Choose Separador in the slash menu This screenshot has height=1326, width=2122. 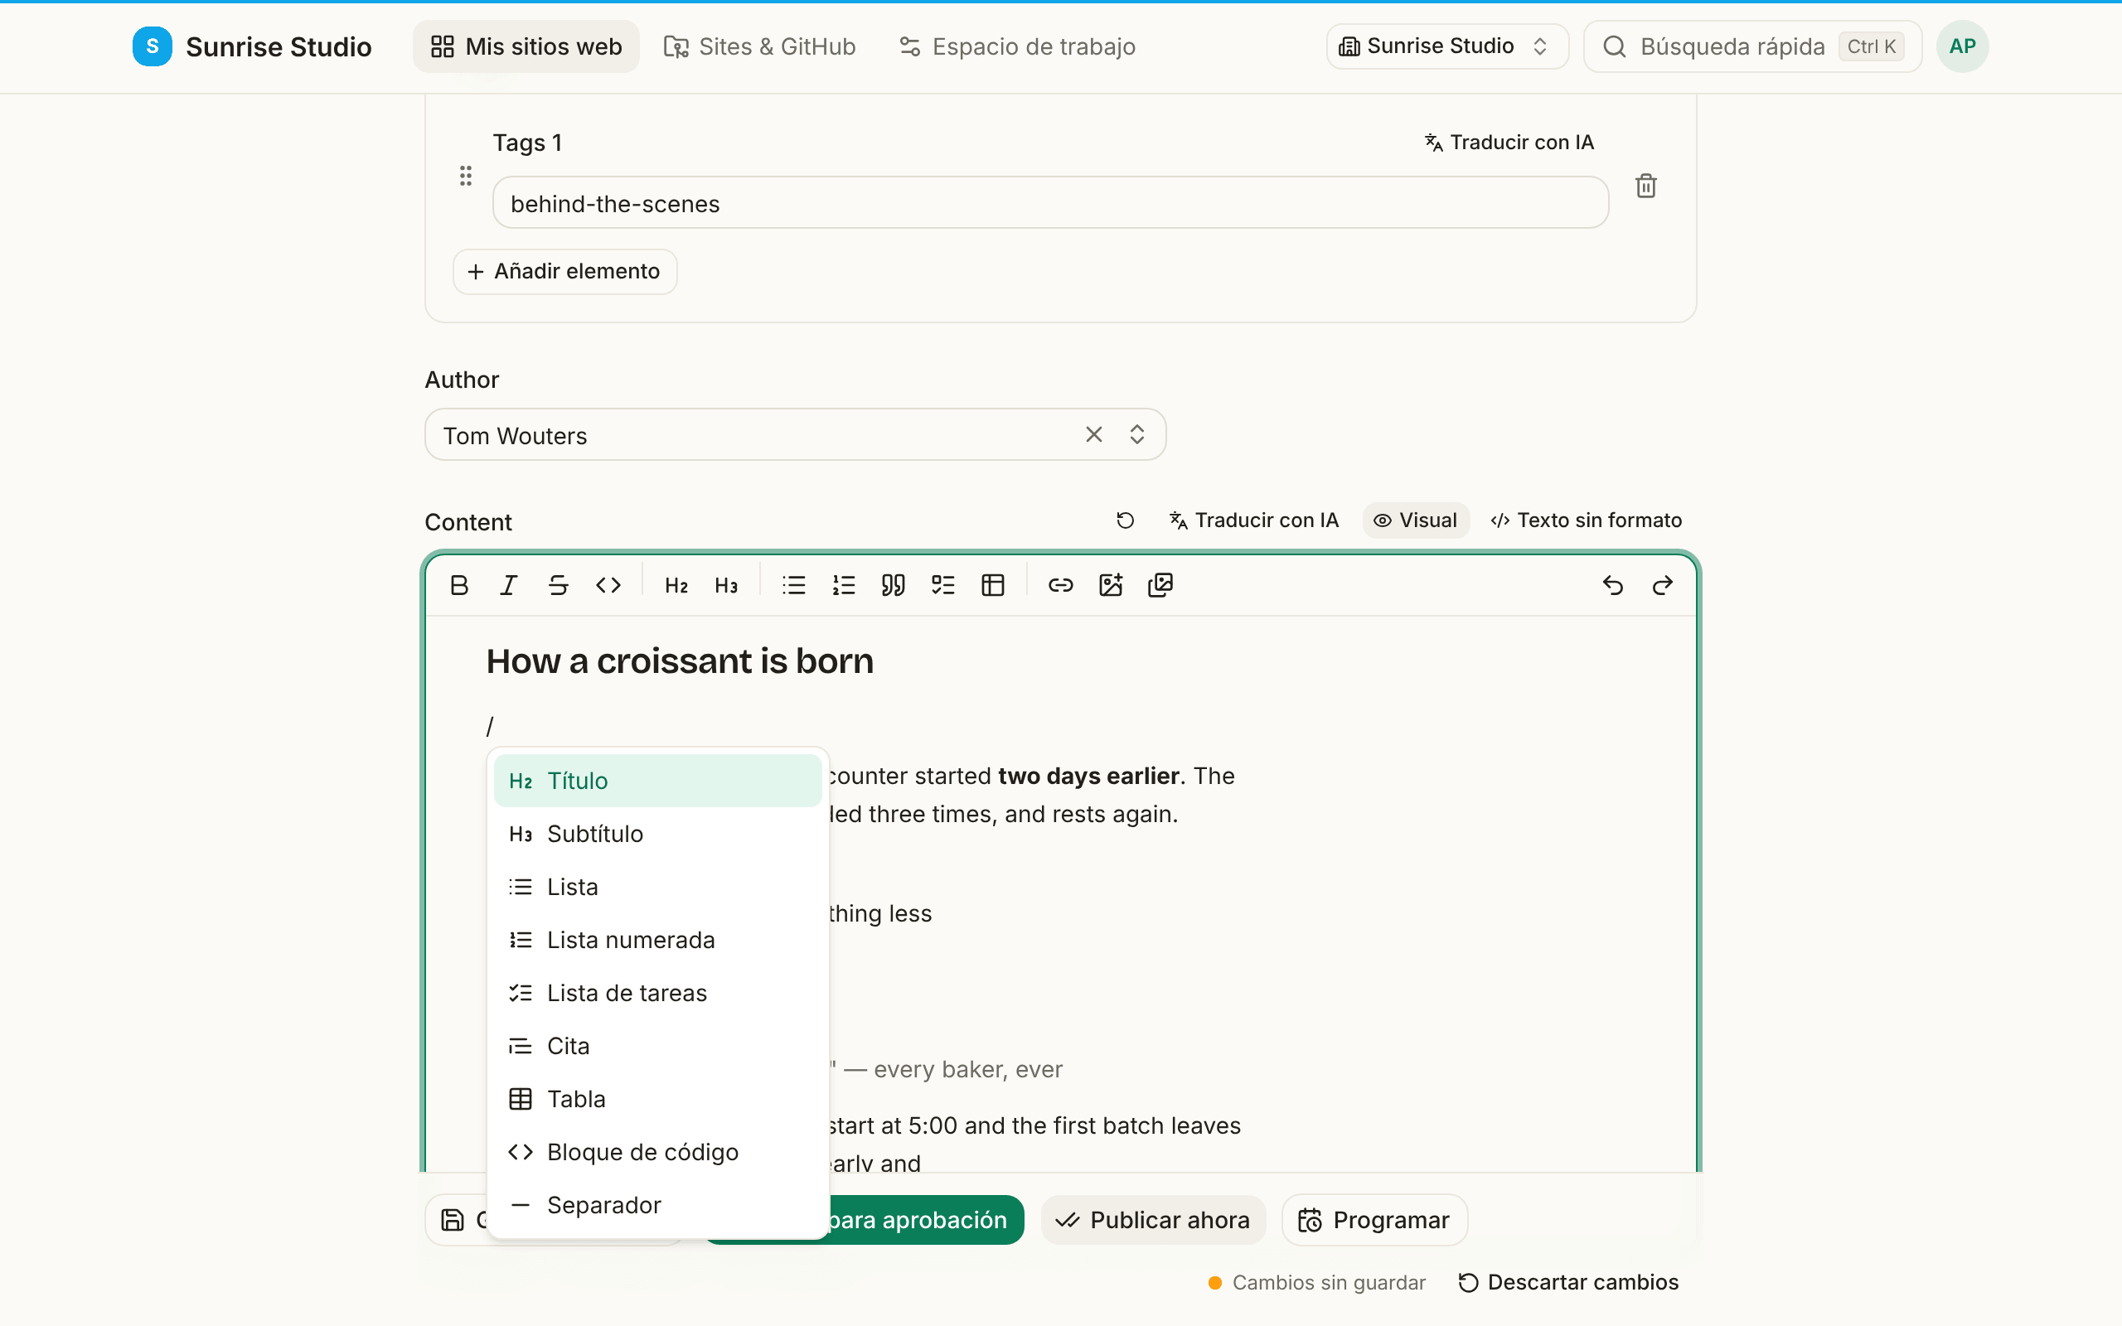tap(657, 1205)
